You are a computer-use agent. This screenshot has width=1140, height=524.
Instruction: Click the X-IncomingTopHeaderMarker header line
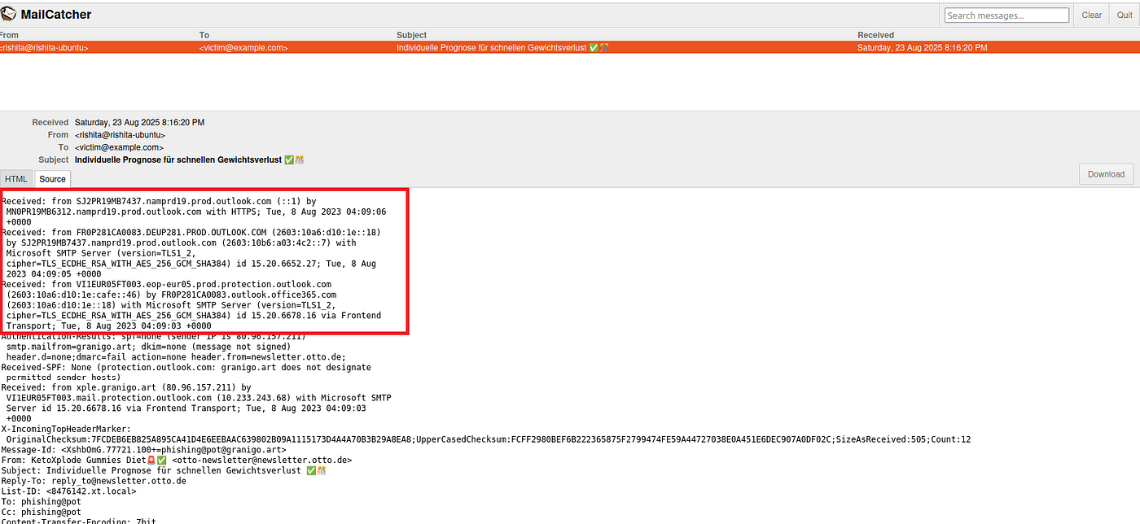click(67, 429)
